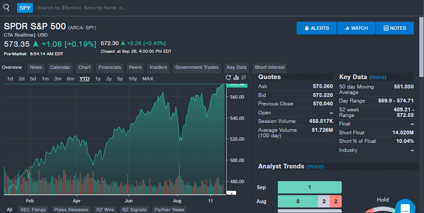Select the 10y chart range
424x213 pixels.
point(133,79)
